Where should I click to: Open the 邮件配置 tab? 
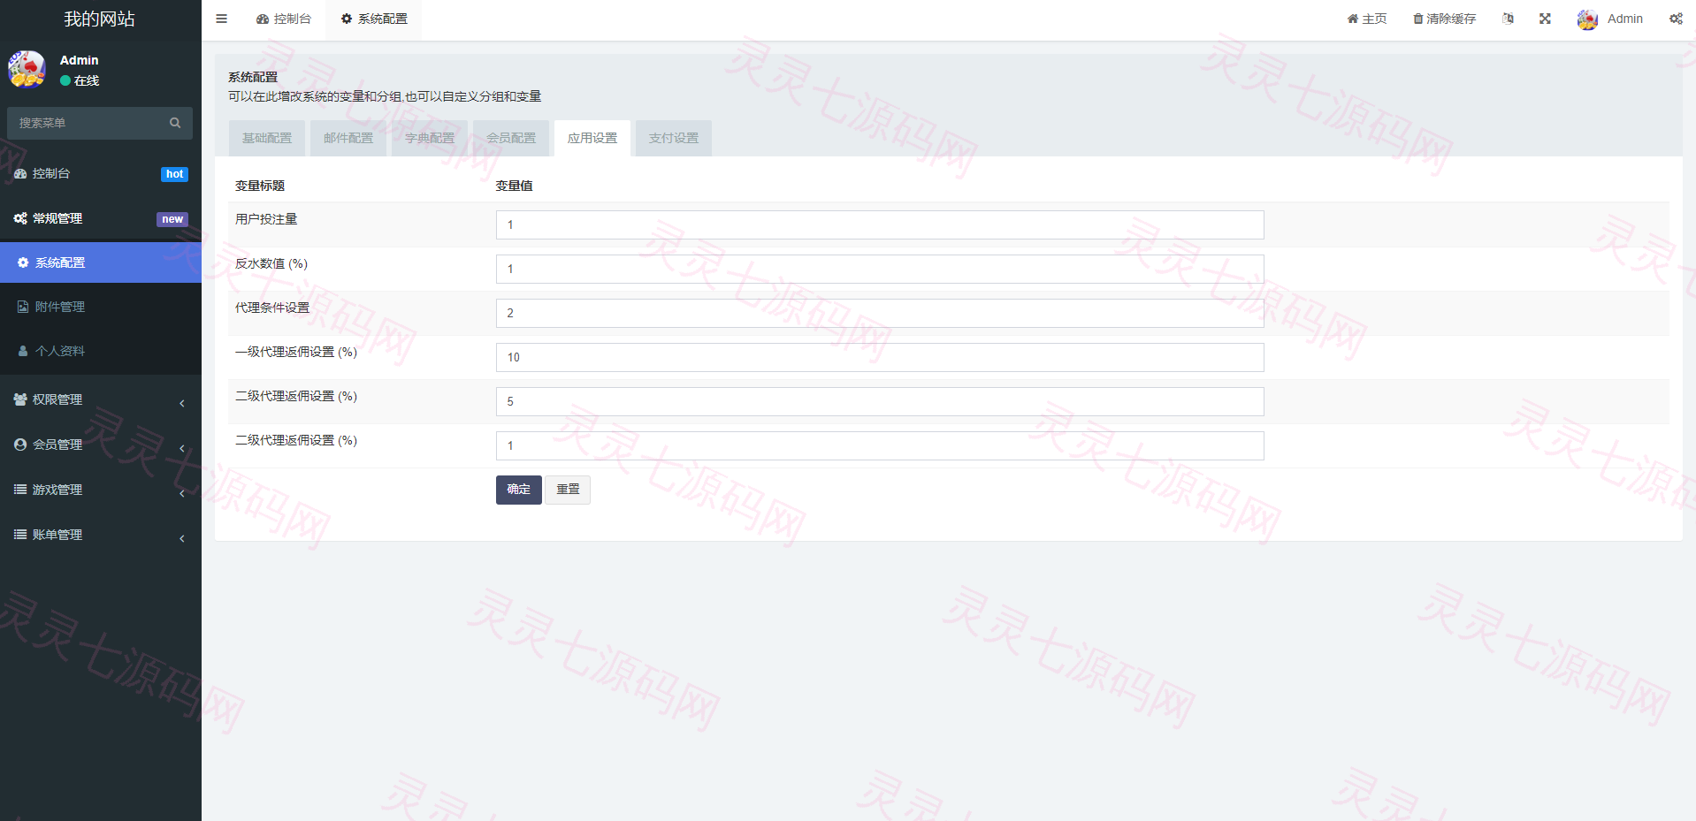pyautogui.click(x=348, y=138)
